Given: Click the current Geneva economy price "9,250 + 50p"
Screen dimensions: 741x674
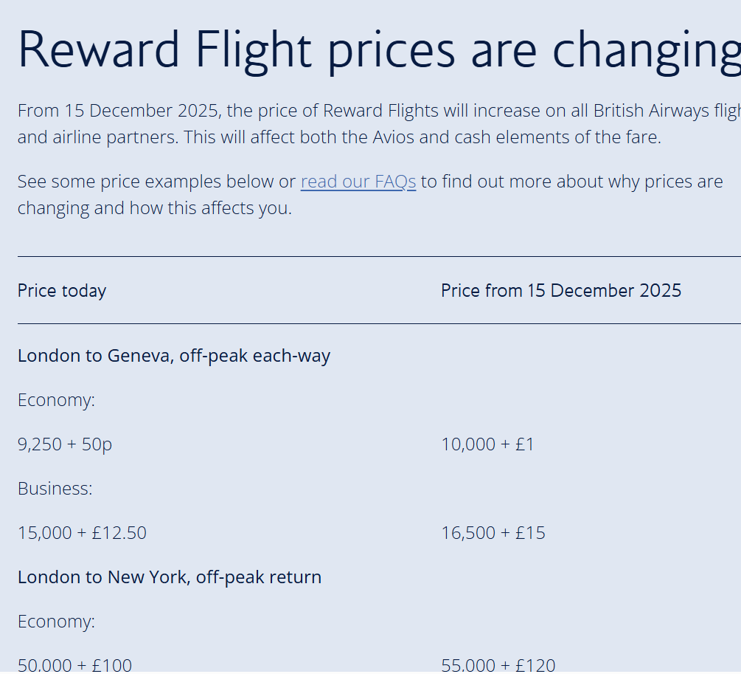Looking at the screenshot, I should coord(65,444).
